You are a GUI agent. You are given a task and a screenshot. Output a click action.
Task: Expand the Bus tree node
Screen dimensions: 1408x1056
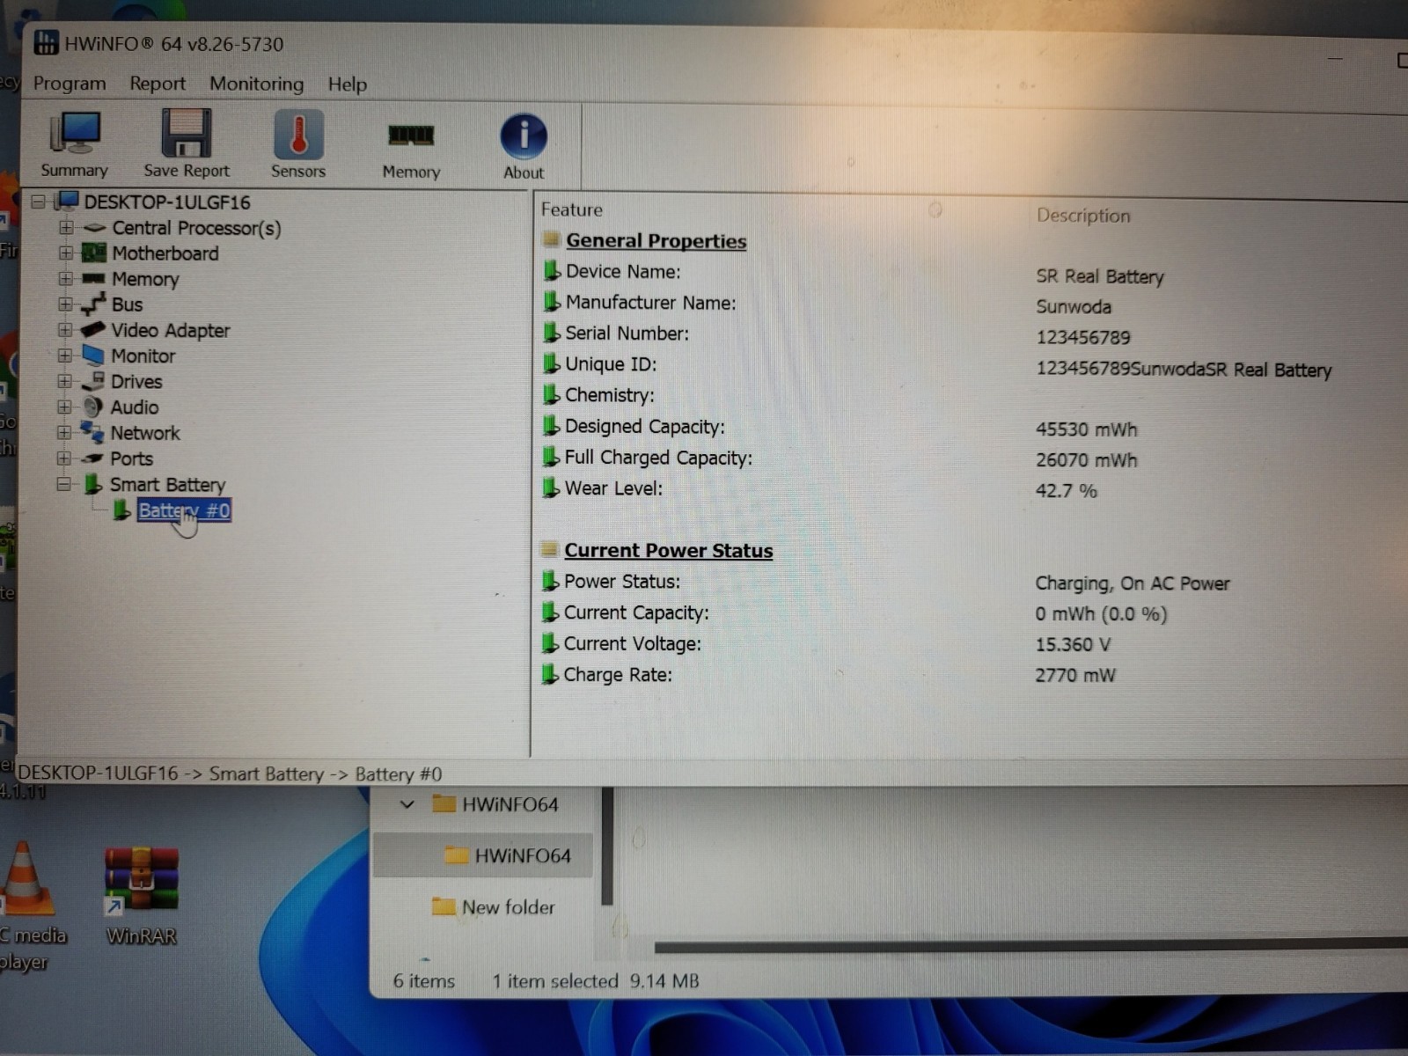pos(65,304)
